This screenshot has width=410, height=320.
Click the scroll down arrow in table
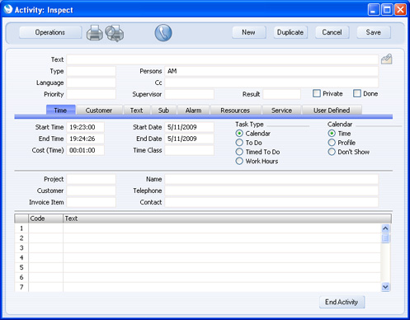385,287
